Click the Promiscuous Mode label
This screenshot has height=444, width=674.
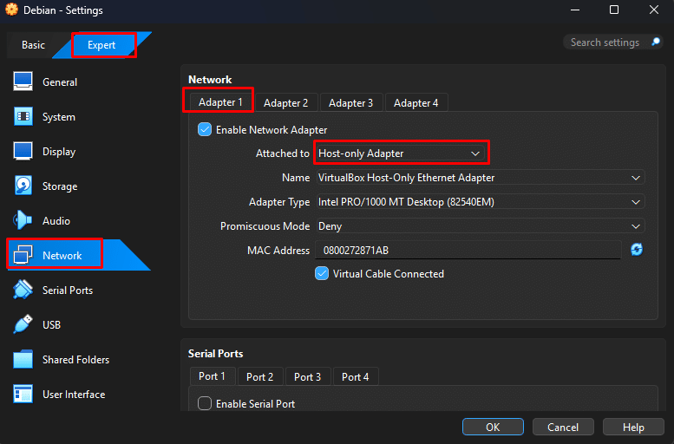265,226
